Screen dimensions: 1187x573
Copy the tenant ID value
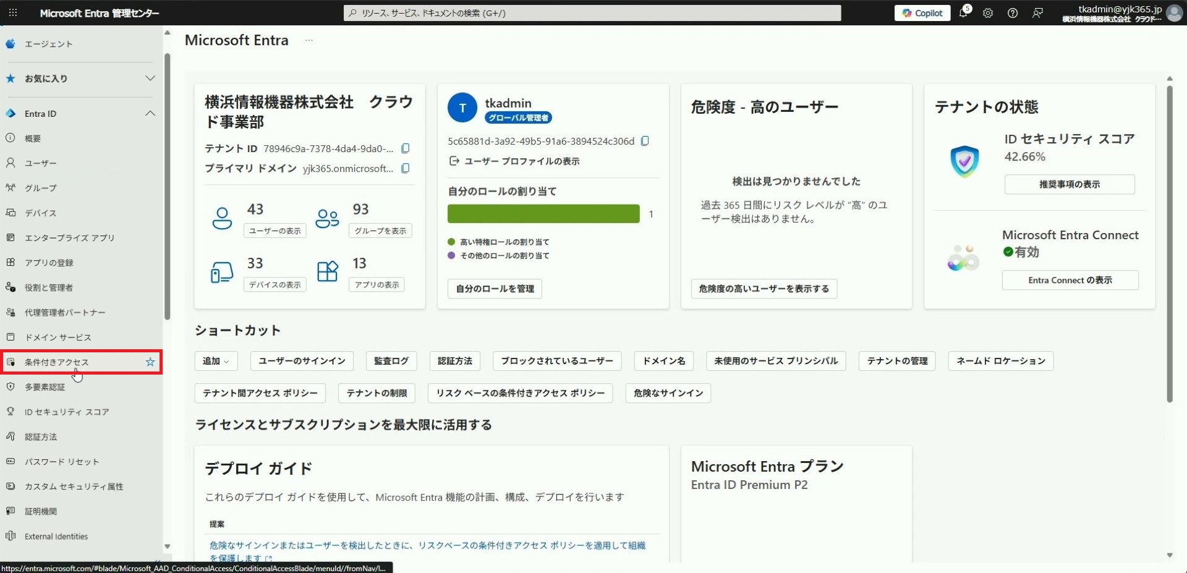tap(406, 148)
